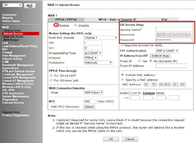Open Multi-PVC channel dropdown
This screenshot has width=196, height=143.
101,38
